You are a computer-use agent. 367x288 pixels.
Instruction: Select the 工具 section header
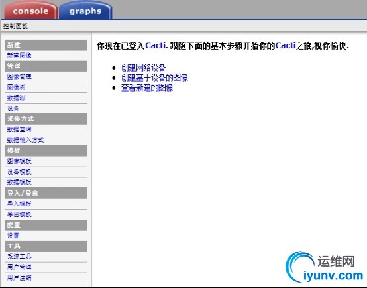[46, 246]
